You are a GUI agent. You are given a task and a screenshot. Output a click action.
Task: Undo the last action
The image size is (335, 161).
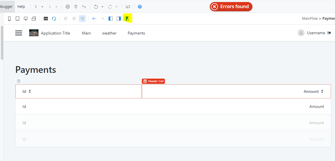(96, 7)
